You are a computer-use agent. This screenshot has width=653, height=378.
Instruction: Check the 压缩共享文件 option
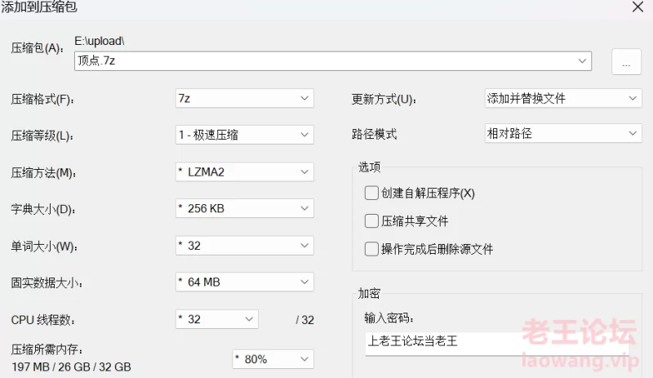[371, 221]
